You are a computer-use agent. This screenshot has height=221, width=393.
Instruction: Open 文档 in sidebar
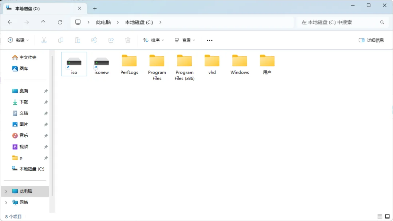pos(20,113)
